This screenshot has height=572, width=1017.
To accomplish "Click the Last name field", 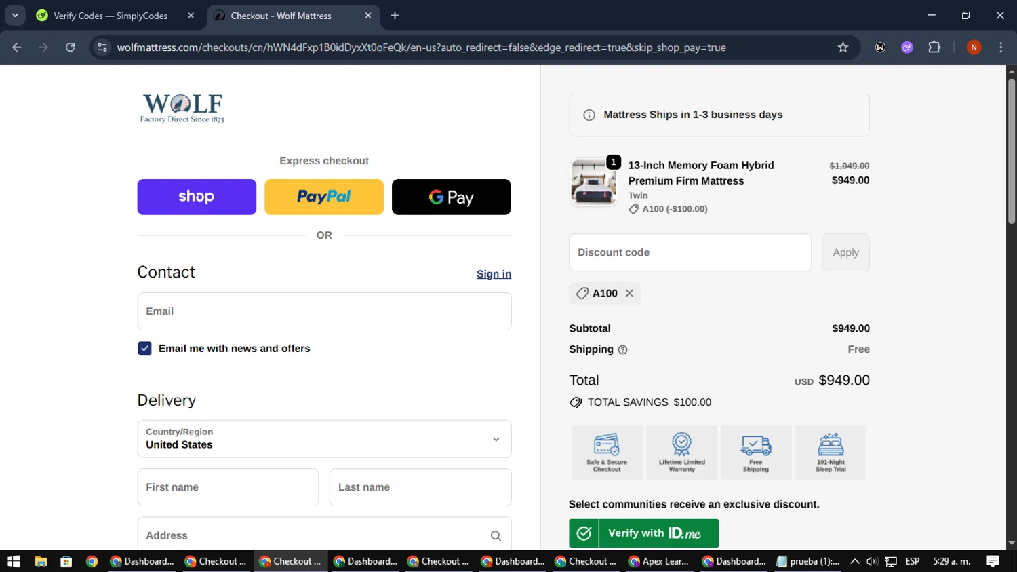I will click(420, 487).
